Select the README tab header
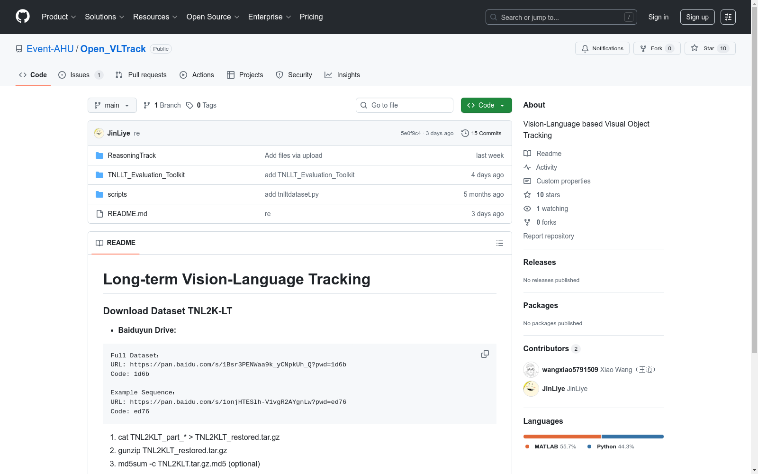This screenshot has height=474, width=758. 116,243
